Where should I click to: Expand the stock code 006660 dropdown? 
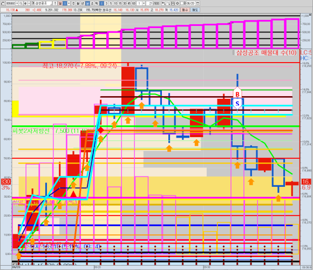tap(17, 3)
